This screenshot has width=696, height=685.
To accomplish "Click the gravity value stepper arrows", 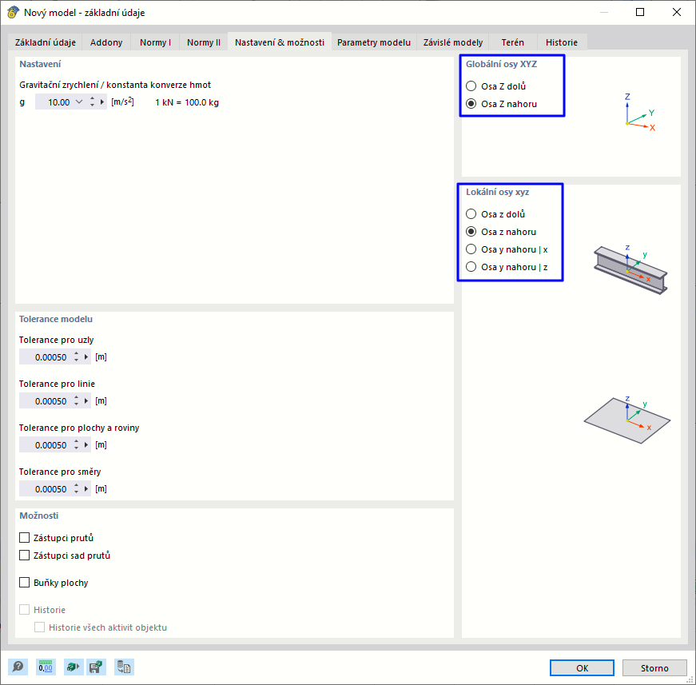I will coord(93,102).
